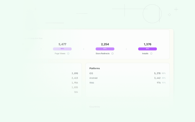The width and height of the screenshot is (195, 122).
Task: Click the chevron between Store Redirects and Installs
Action: point(126,49)
